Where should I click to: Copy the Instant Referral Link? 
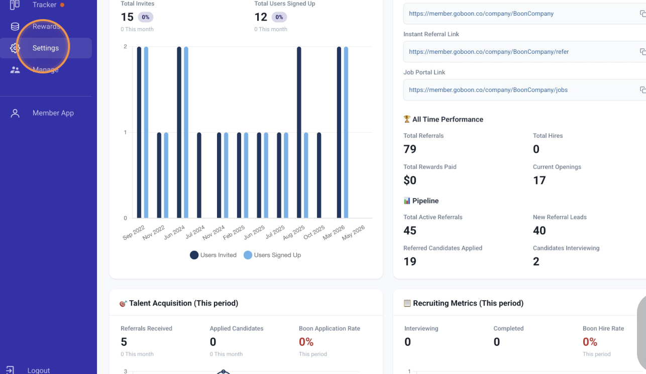tap(642, 52)
